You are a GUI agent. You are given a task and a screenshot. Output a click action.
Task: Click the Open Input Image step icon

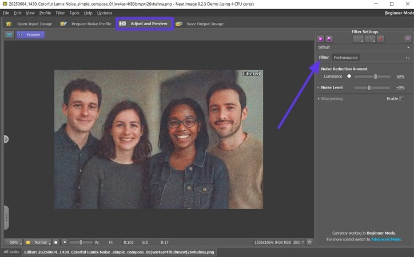point(9,24)
